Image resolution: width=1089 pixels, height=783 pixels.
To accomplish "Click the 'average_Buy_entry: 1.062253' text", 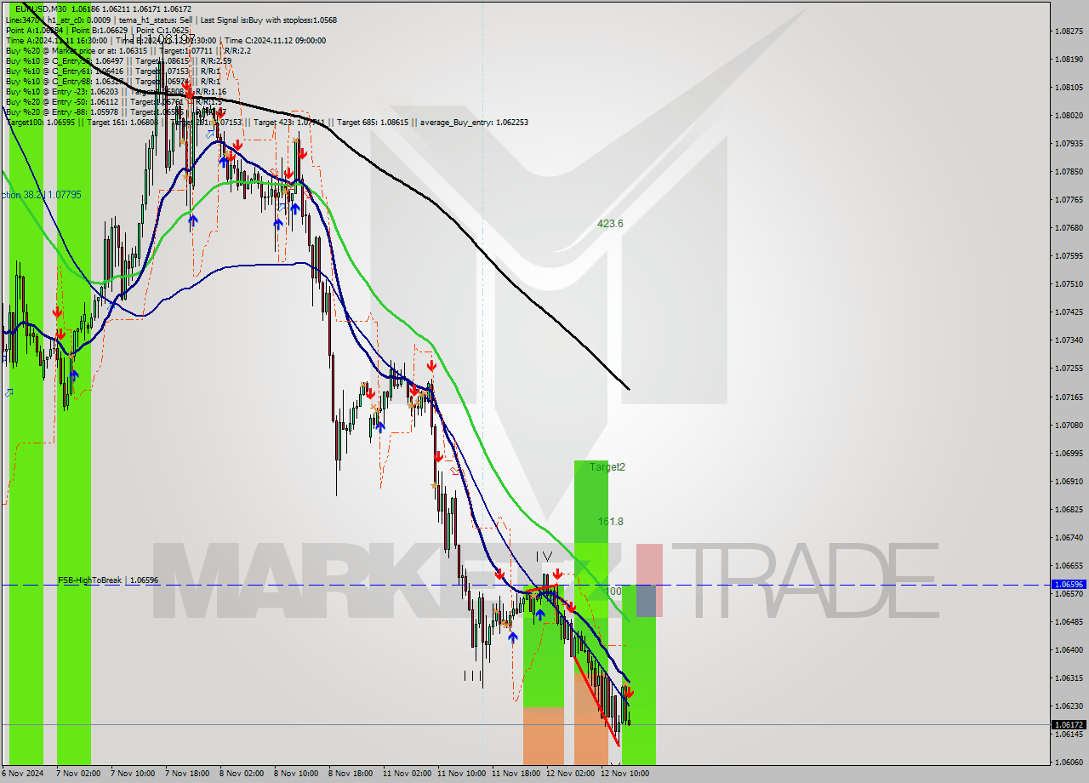I will coord(474,122).
